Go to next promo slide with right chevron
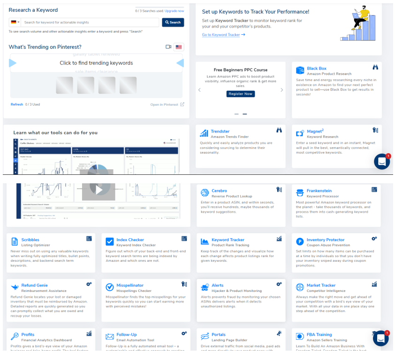The height and width of the screenshot is (353, 395). [x=281, y=90]
